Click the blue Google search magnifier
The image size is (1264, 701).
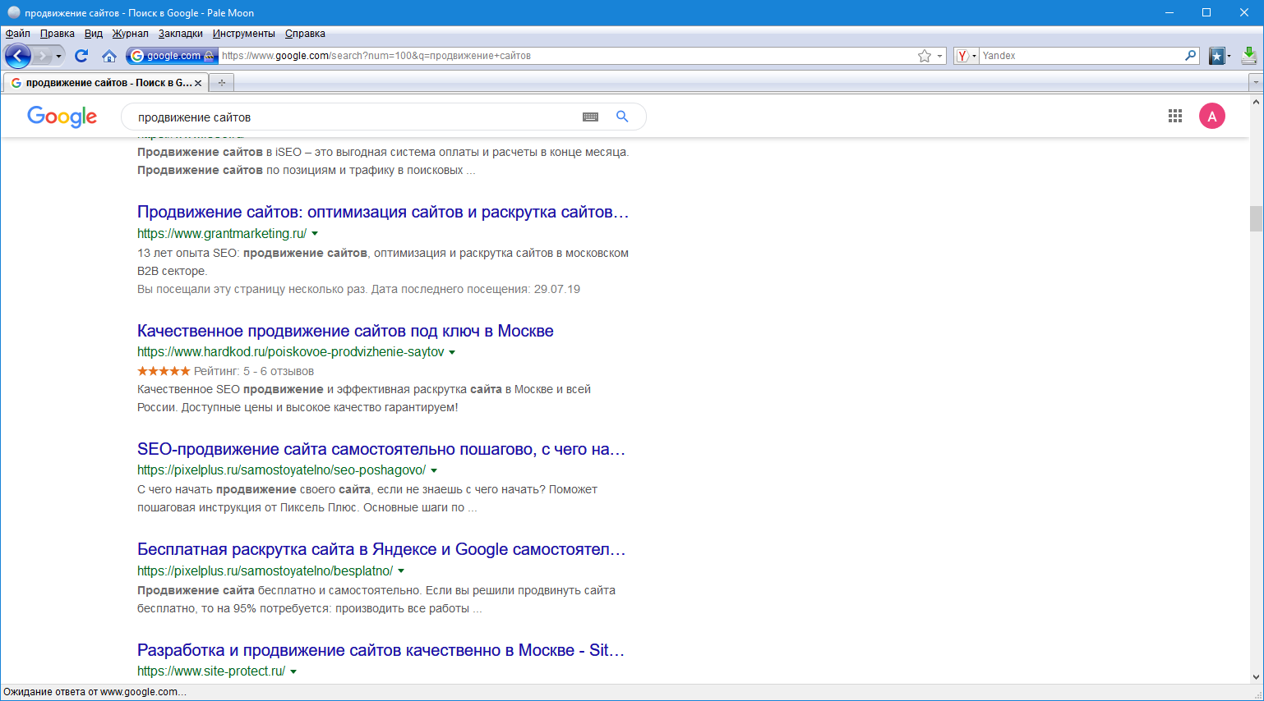click(x=622, y=117)
